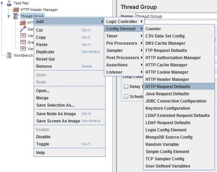Screen dimensions: 217x172
Task: Add CSV Data Set Config
Action: click(179, 36)
